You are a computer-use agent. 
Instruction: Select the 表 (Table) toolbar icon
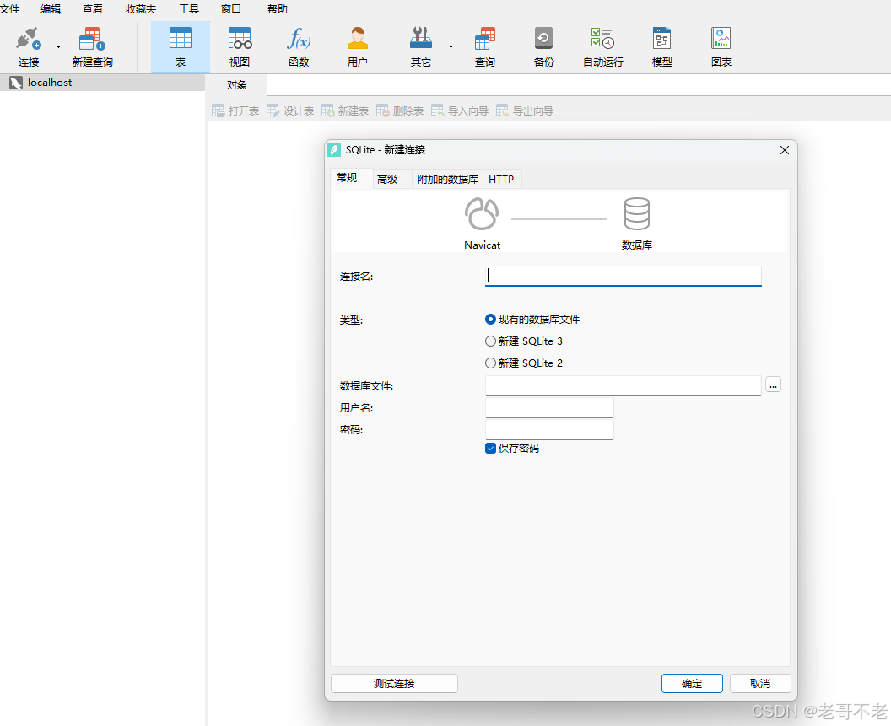pyautogui.click(x=180, y=39)
